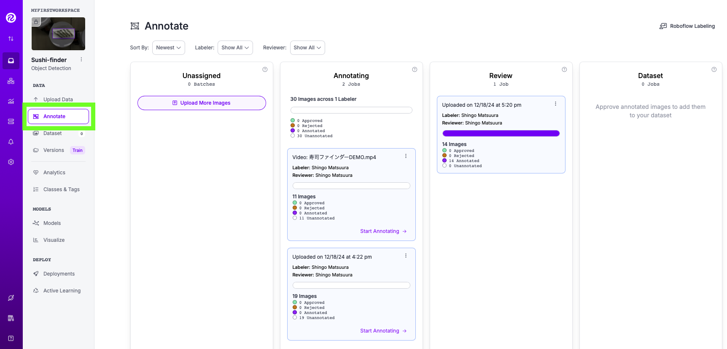Click the help icon in Review column
The image size is (727, 349).
pyautogui.click(x=564, y=70)
